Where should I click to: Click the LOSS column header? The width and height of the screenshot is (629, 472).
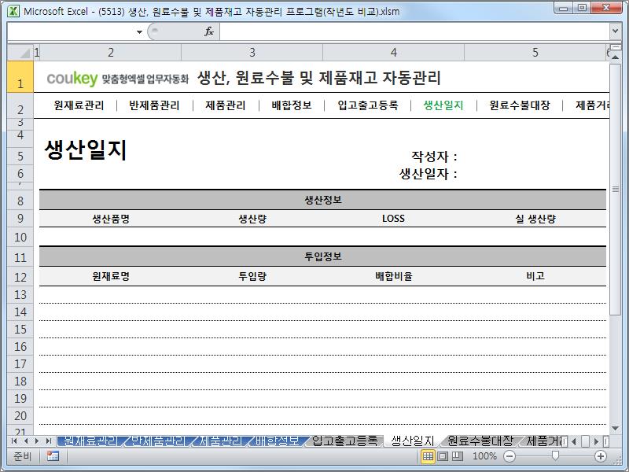(x=393, y=219)
